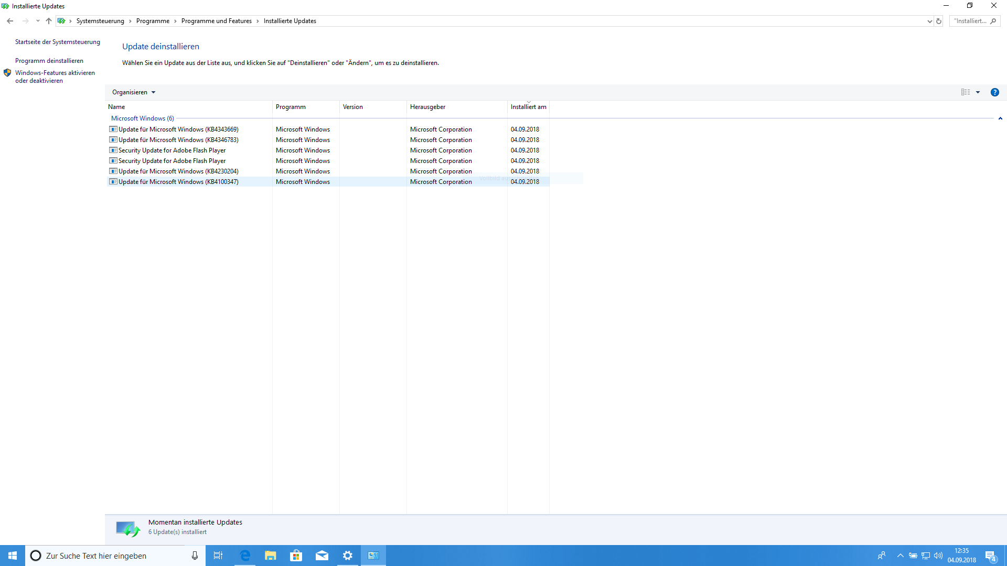Refresh the Installierte Updates view

tap(939, 21)
